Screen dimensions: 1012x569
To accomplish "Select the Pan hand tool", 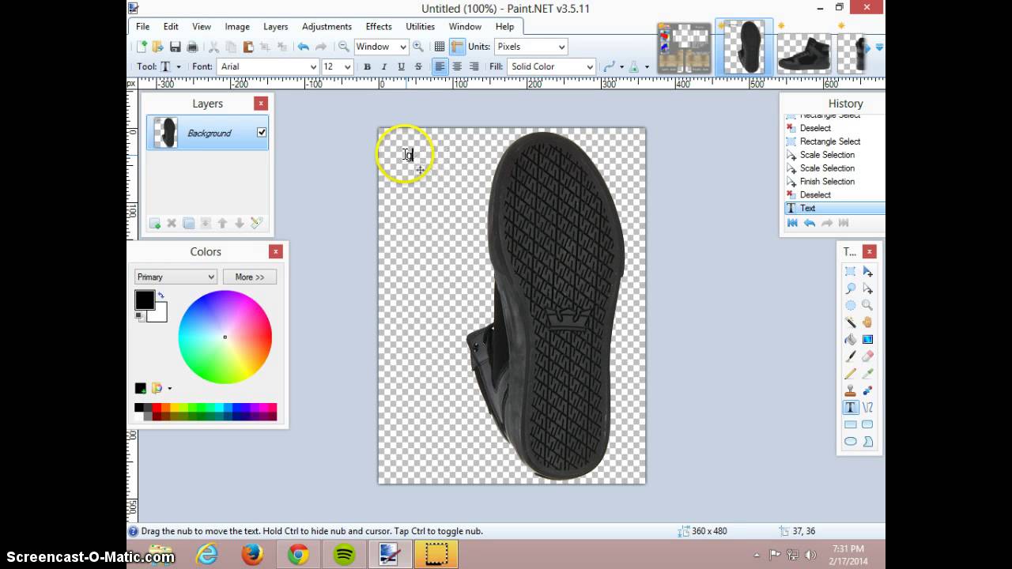I will coord(867,322).
